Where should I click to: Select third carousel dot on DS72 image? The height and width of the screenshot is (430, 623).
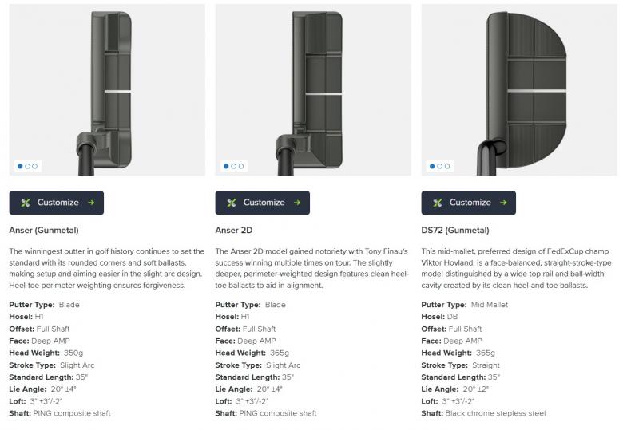point(447,166)
